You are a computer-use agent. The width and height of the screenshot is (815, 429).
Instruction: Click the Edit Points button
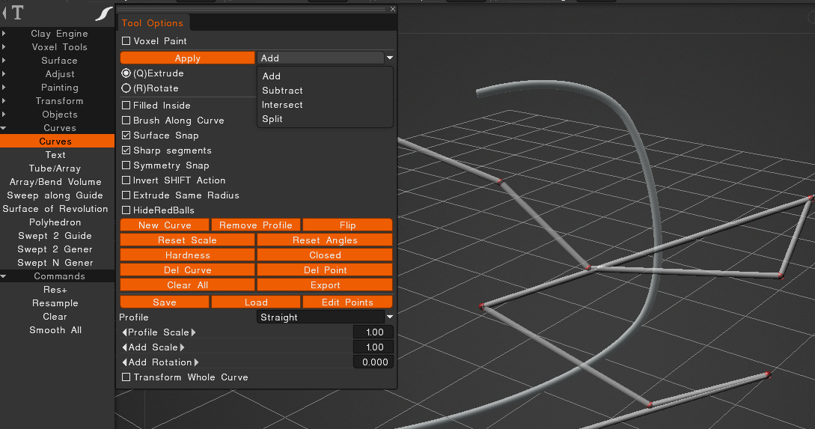(x=347, y=302)
